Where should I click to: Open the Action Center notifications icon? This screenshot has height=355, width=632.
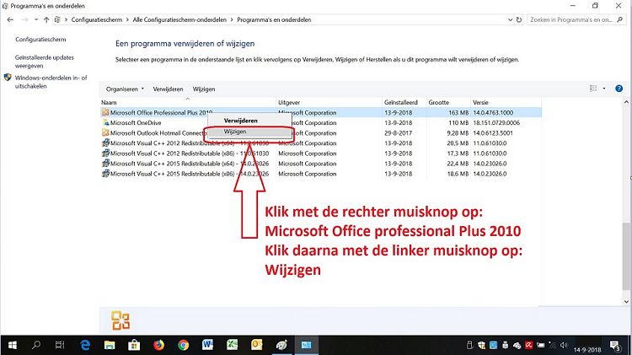(615, 346)
